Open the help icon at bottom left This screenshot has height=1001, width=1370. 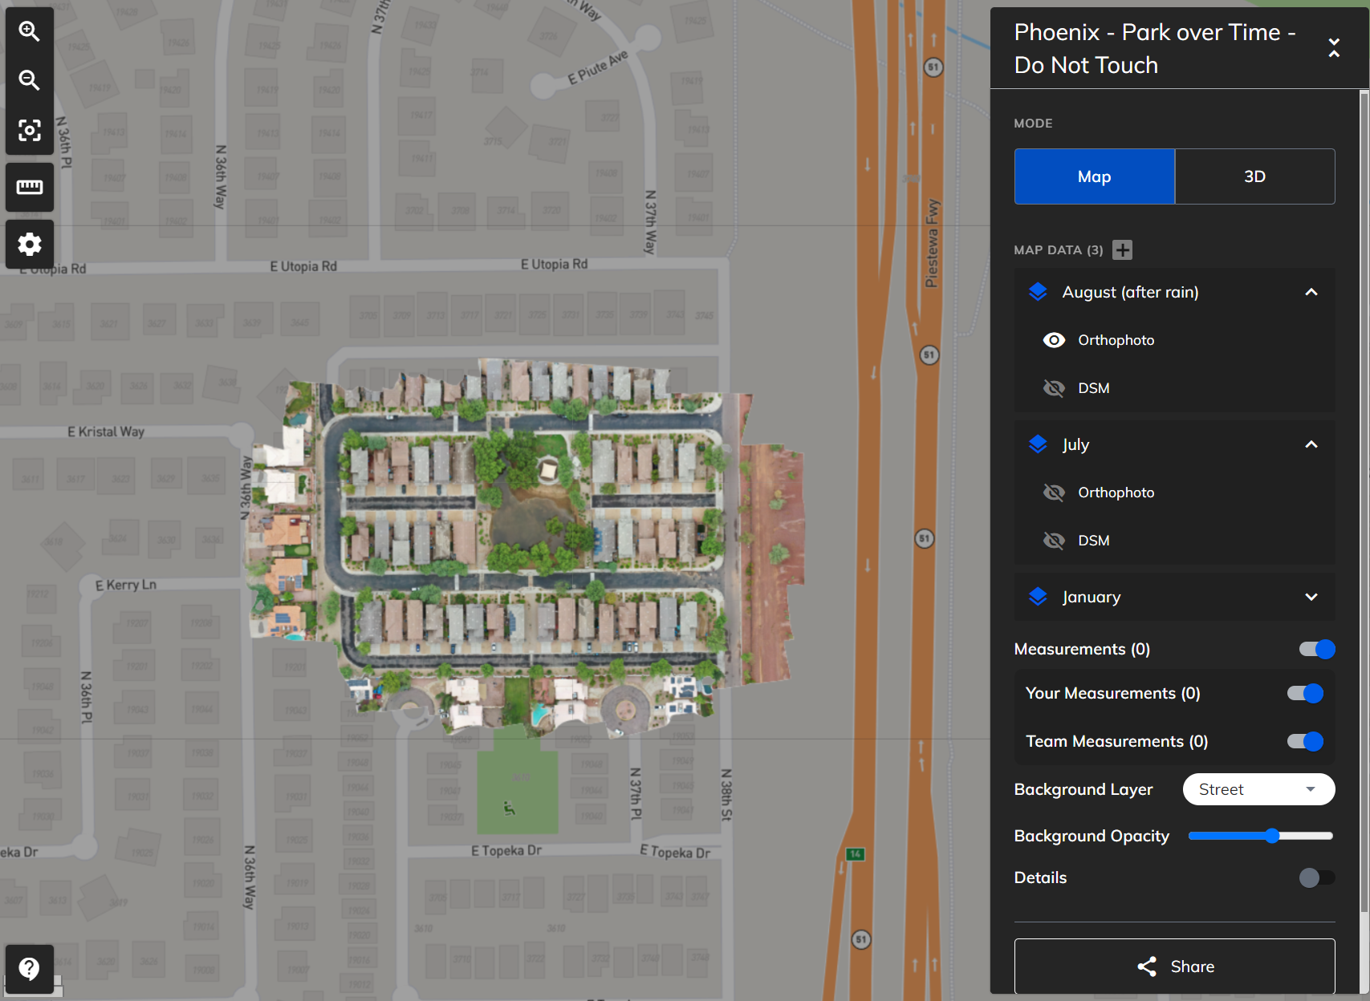coord(30,968)
